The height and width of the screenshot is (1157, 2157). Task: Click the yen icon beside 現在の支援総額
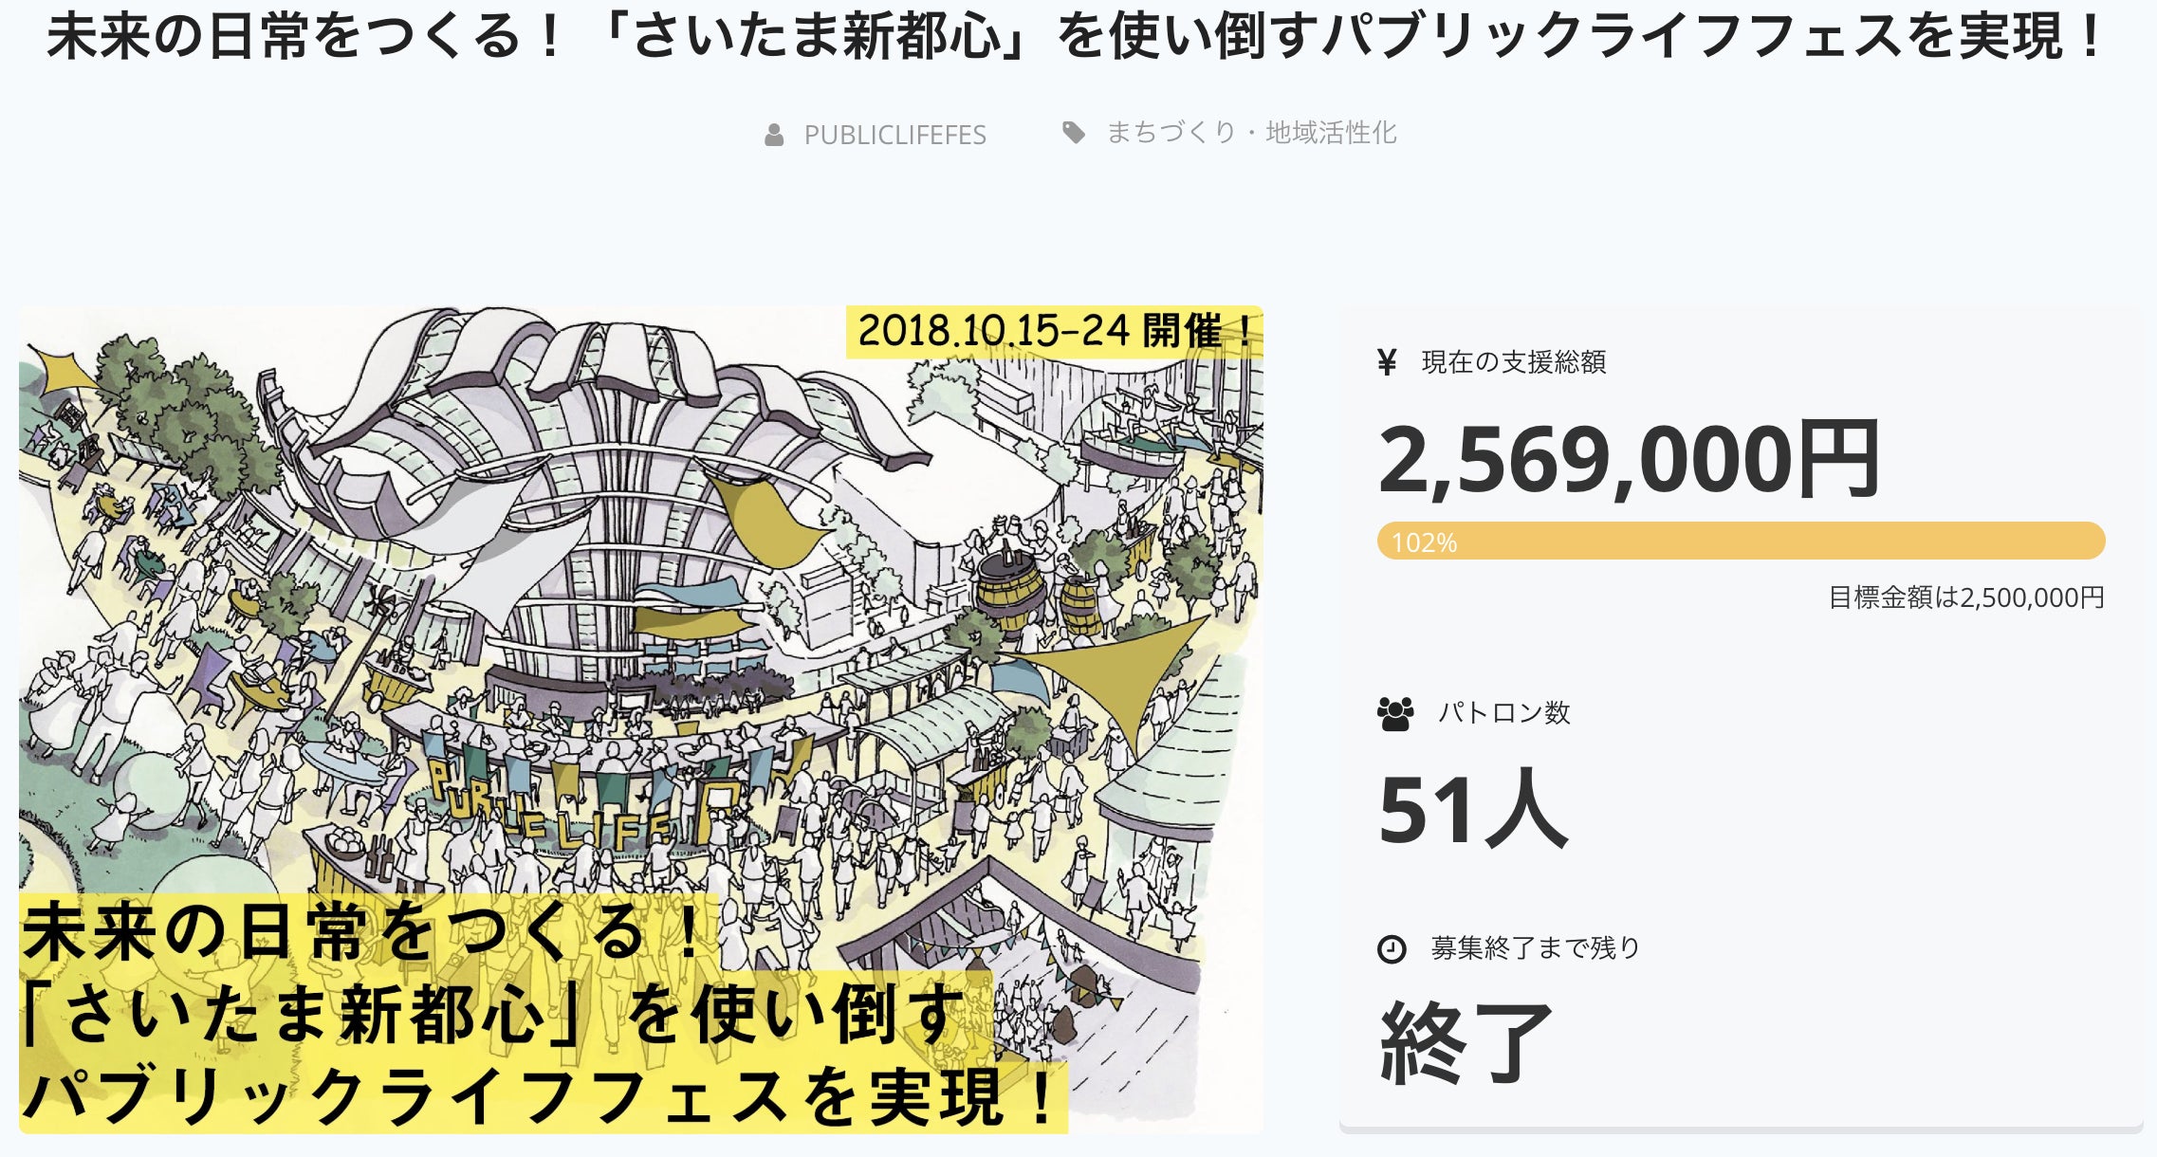pos(1387,362)
